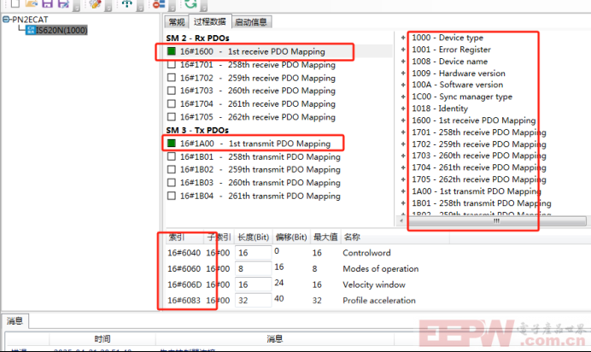Select the 16#6040 index cell

click(184, 253)
